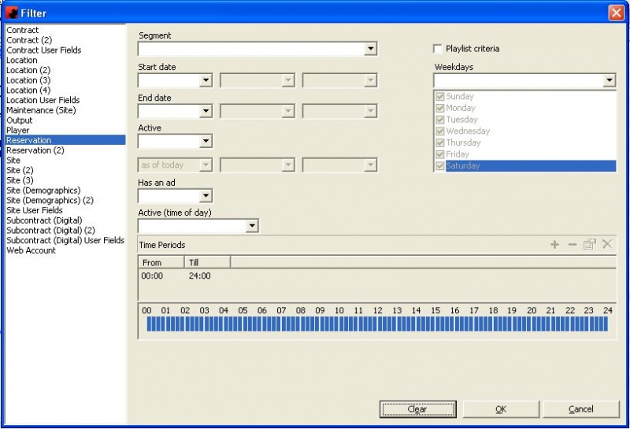Click the add time period plus icon
Screen dimensions: 630x429
tap(554, 245)
